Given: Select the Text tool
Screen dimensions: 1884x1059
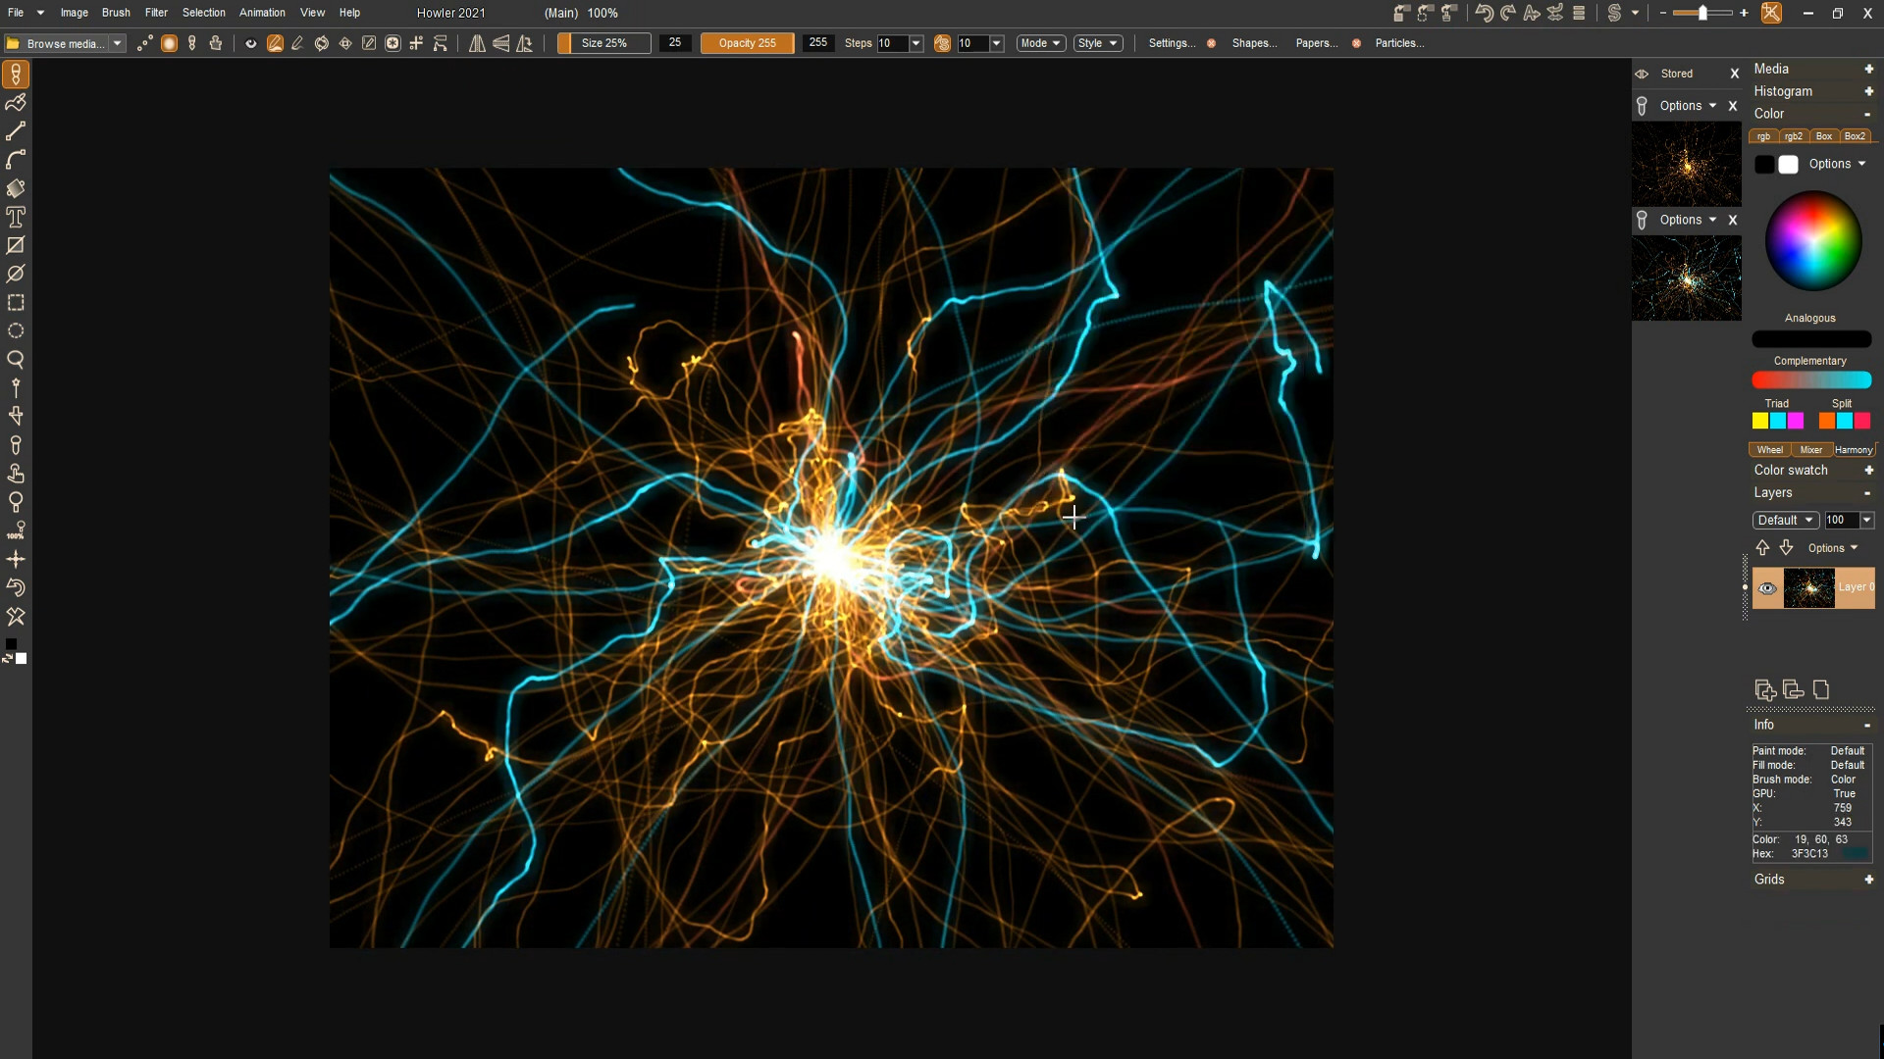Looking at the screenshot, I should click(16, 217).
